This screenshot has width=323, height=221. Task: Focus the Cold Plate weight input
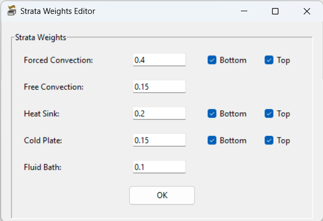pyautogui.click(x=159, y=140)
